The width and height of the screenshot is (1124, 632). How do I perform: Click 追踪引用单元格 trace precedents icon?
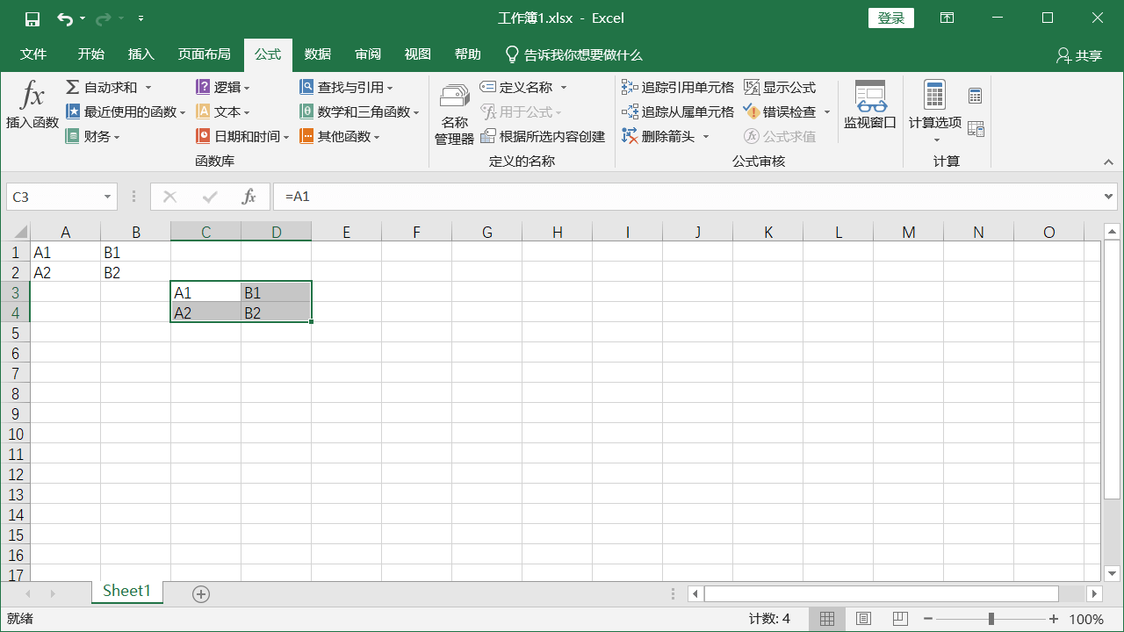(x=630, y=88)
